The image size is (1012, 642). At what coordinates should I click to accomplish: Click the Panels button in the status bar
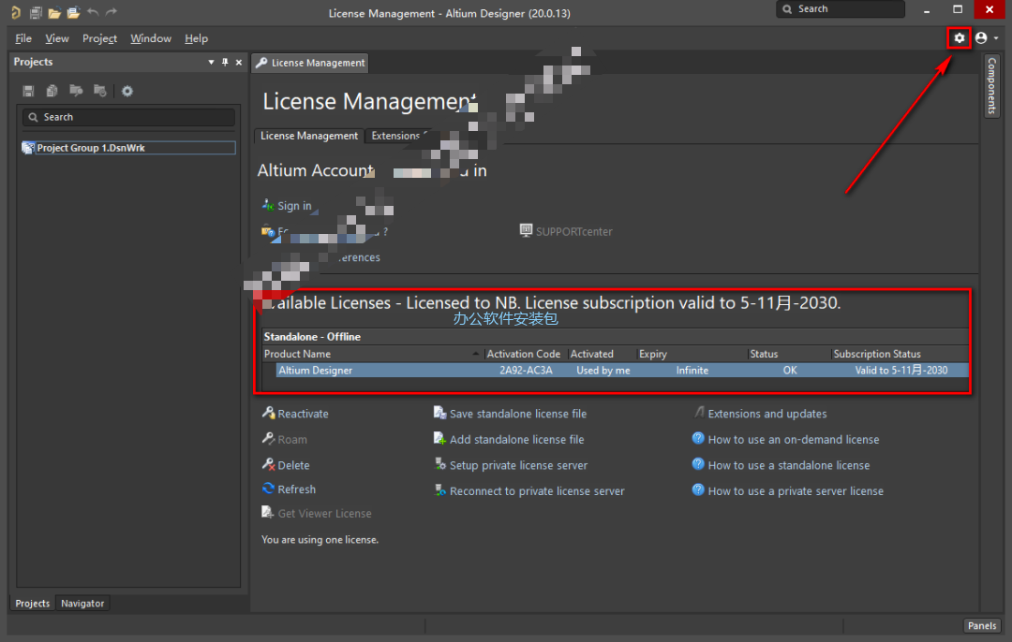pyautogui.click(x=982, y=626)
